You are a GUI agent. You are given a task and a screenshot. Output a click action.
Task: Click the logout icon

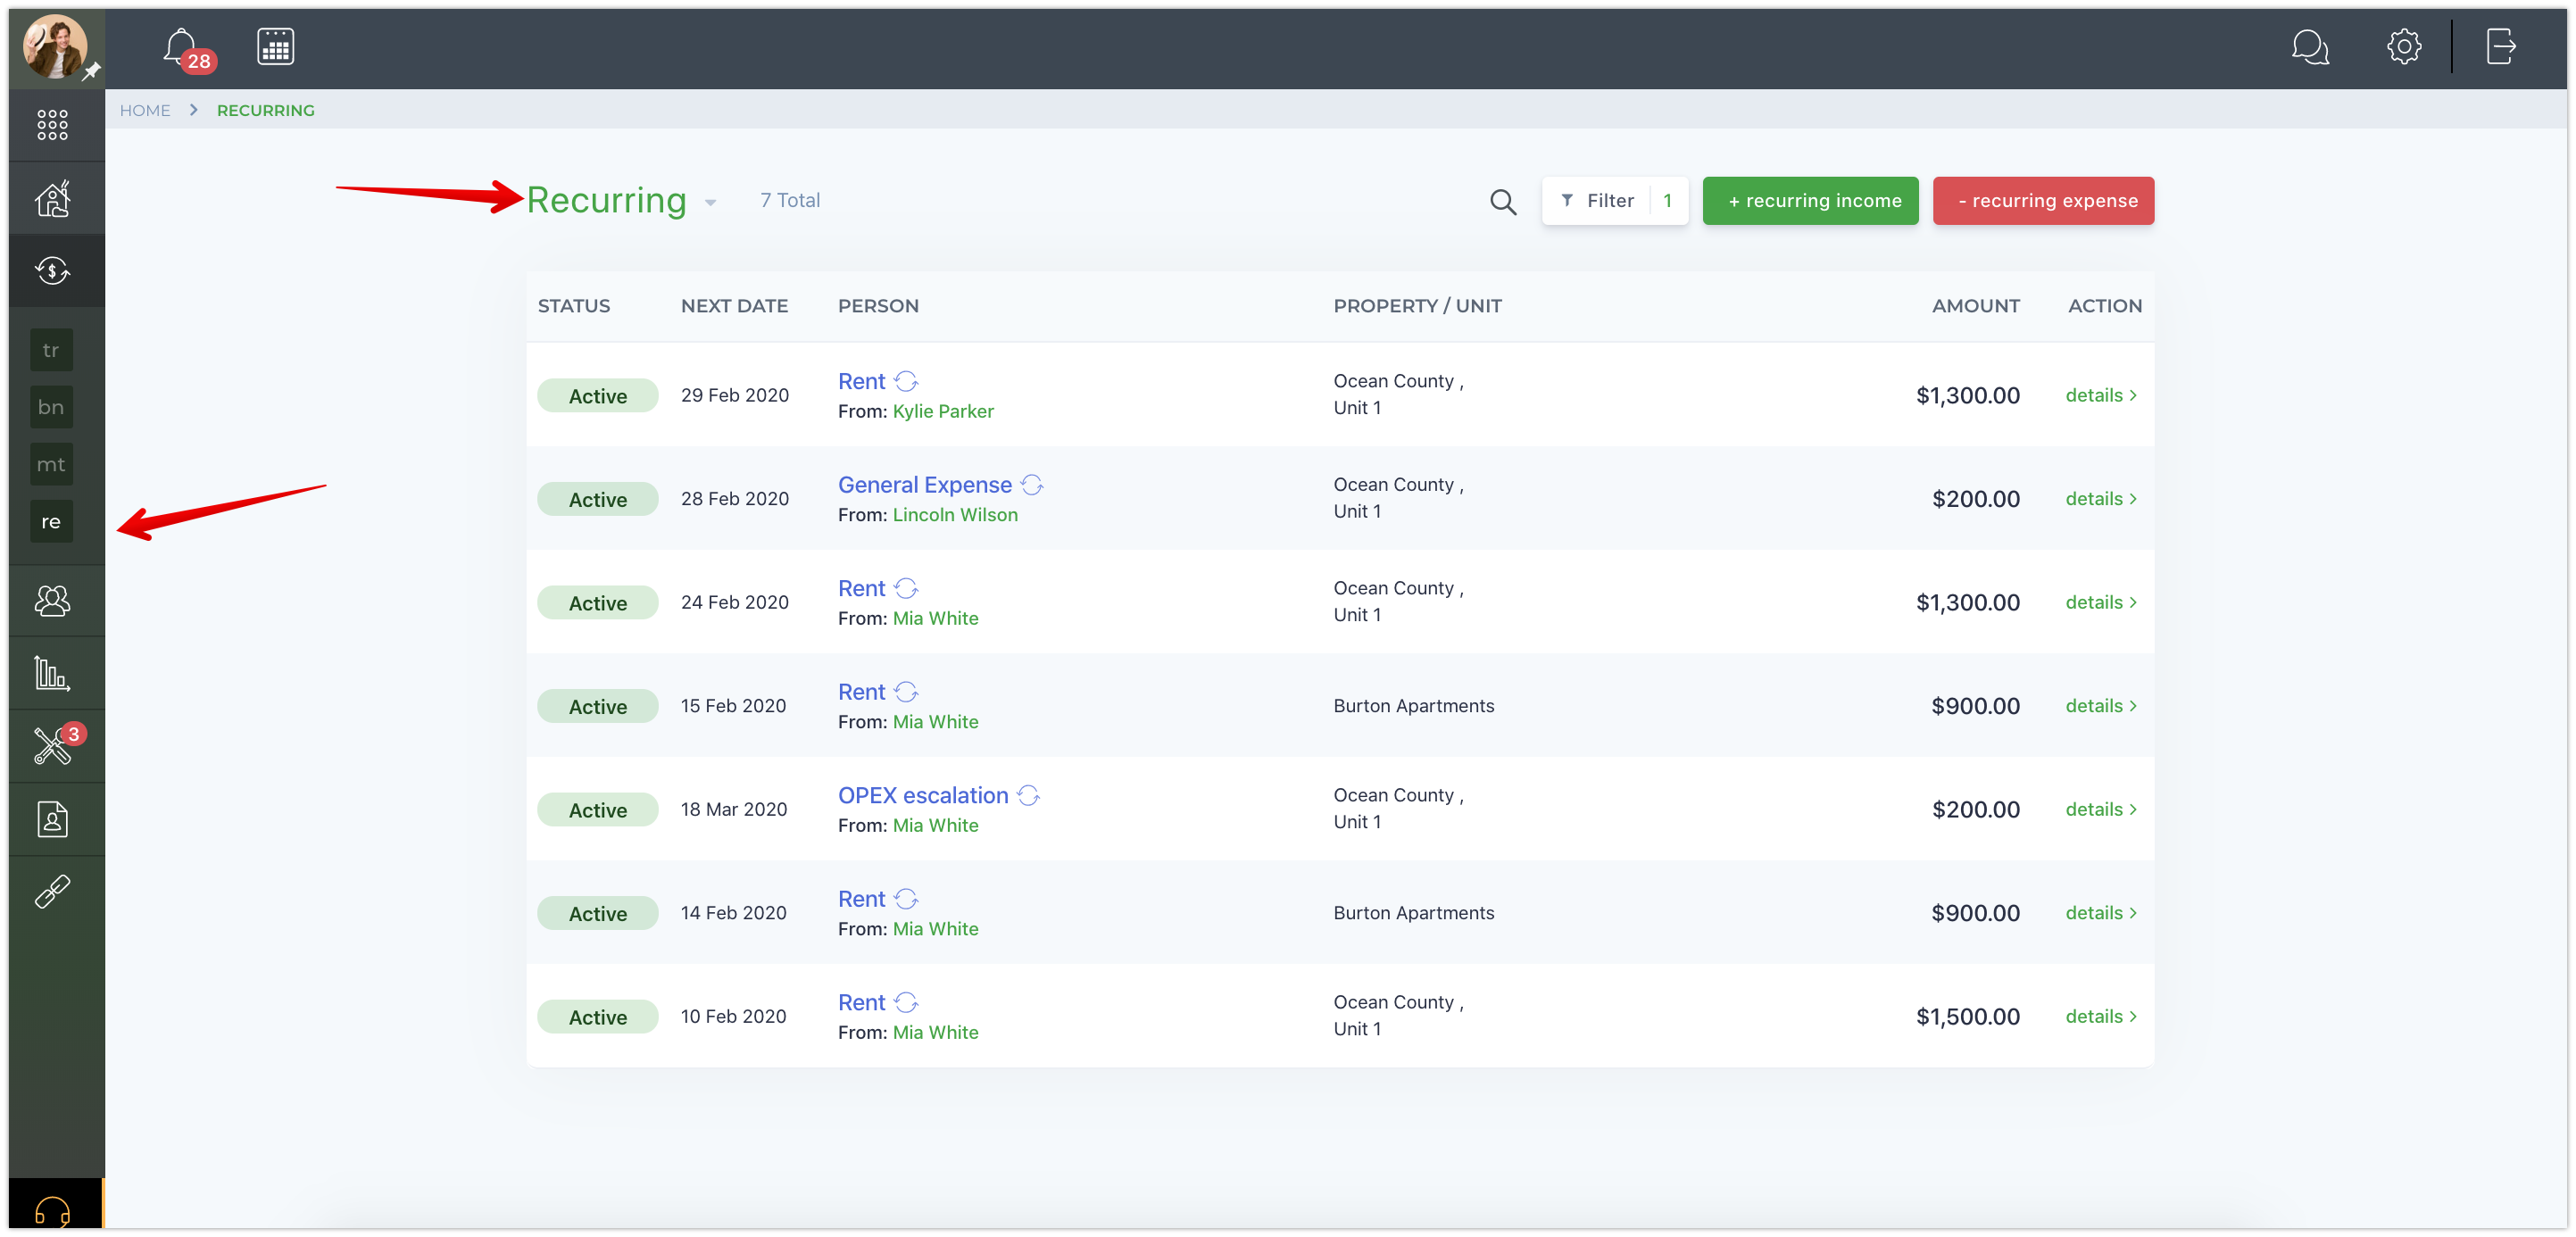(2500, 47)
